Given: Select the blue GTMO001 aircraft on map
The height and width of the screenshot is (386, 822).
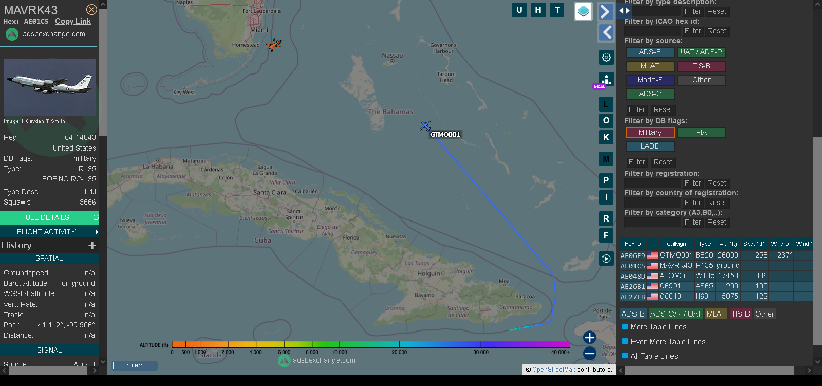Looking at the screenshot, I should tap(425, 125).
